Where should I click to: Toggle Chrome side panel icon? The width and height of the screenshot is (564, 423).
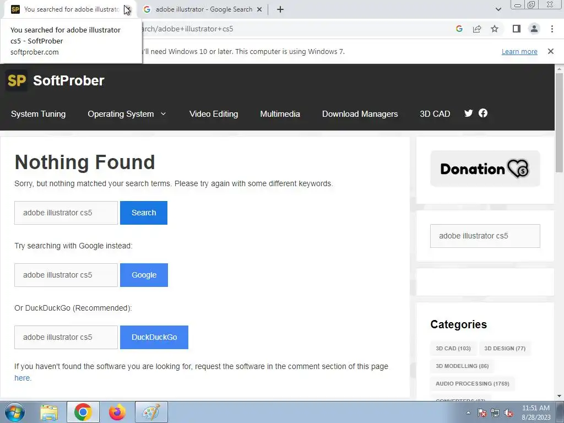tap(517, 29)
